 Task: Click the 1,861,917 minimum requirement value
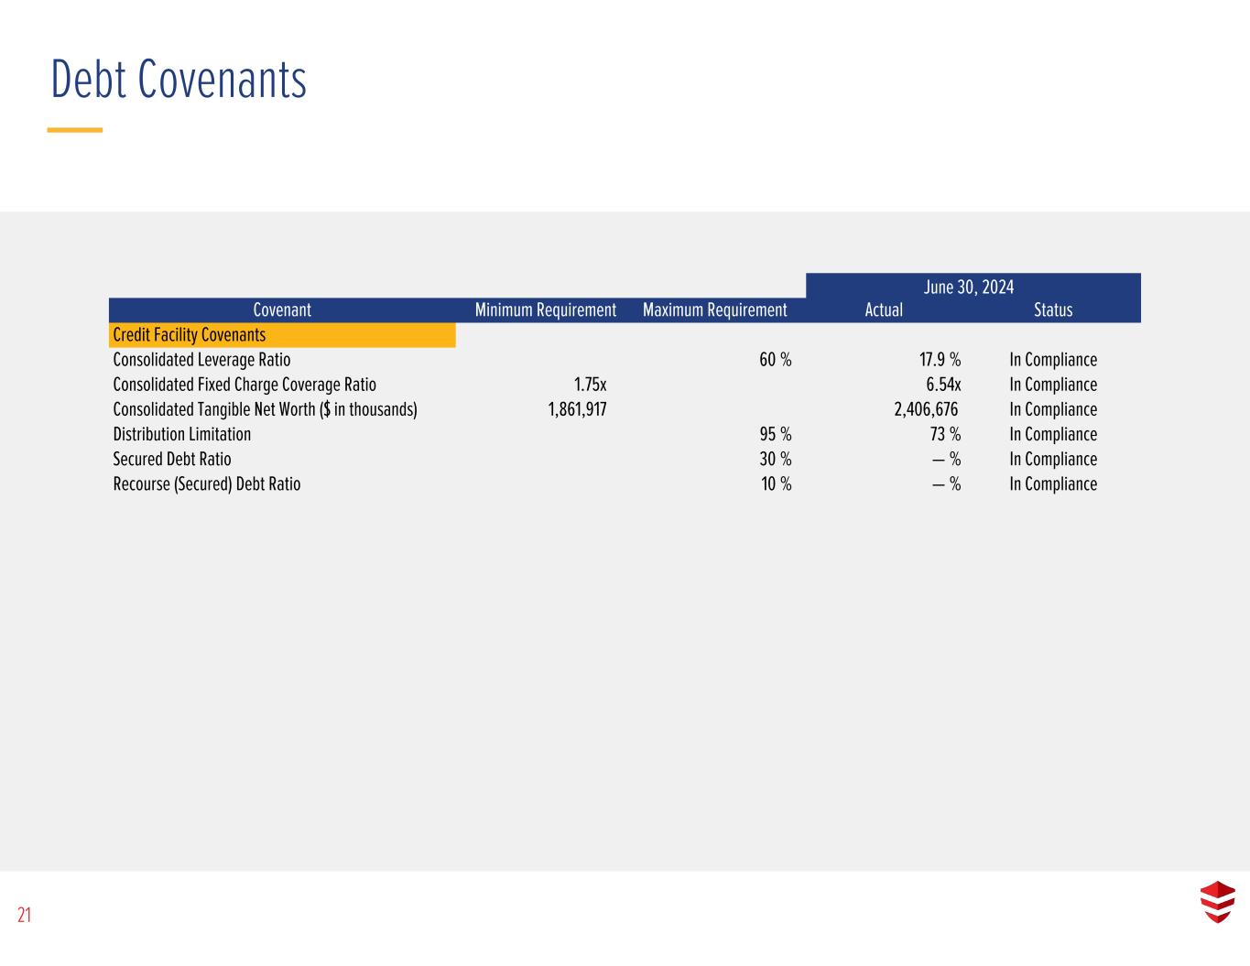[x=577, y=409]
